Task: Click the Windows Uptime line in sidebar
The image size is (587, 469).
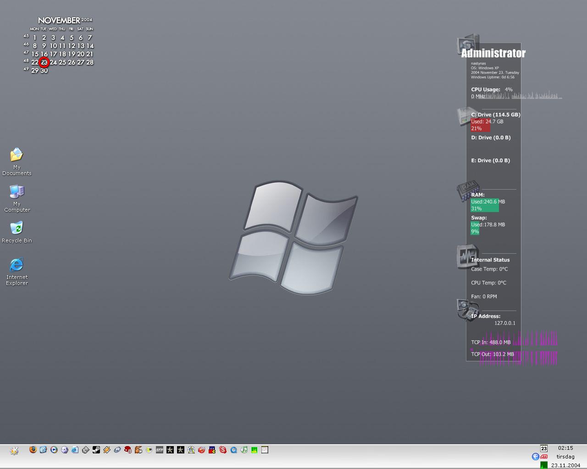Action: point(493,77)
